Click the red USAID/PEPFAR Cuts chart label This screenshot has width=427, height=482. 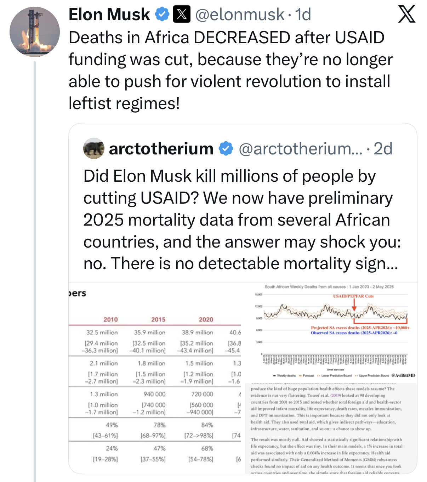(x=353, y=296)
